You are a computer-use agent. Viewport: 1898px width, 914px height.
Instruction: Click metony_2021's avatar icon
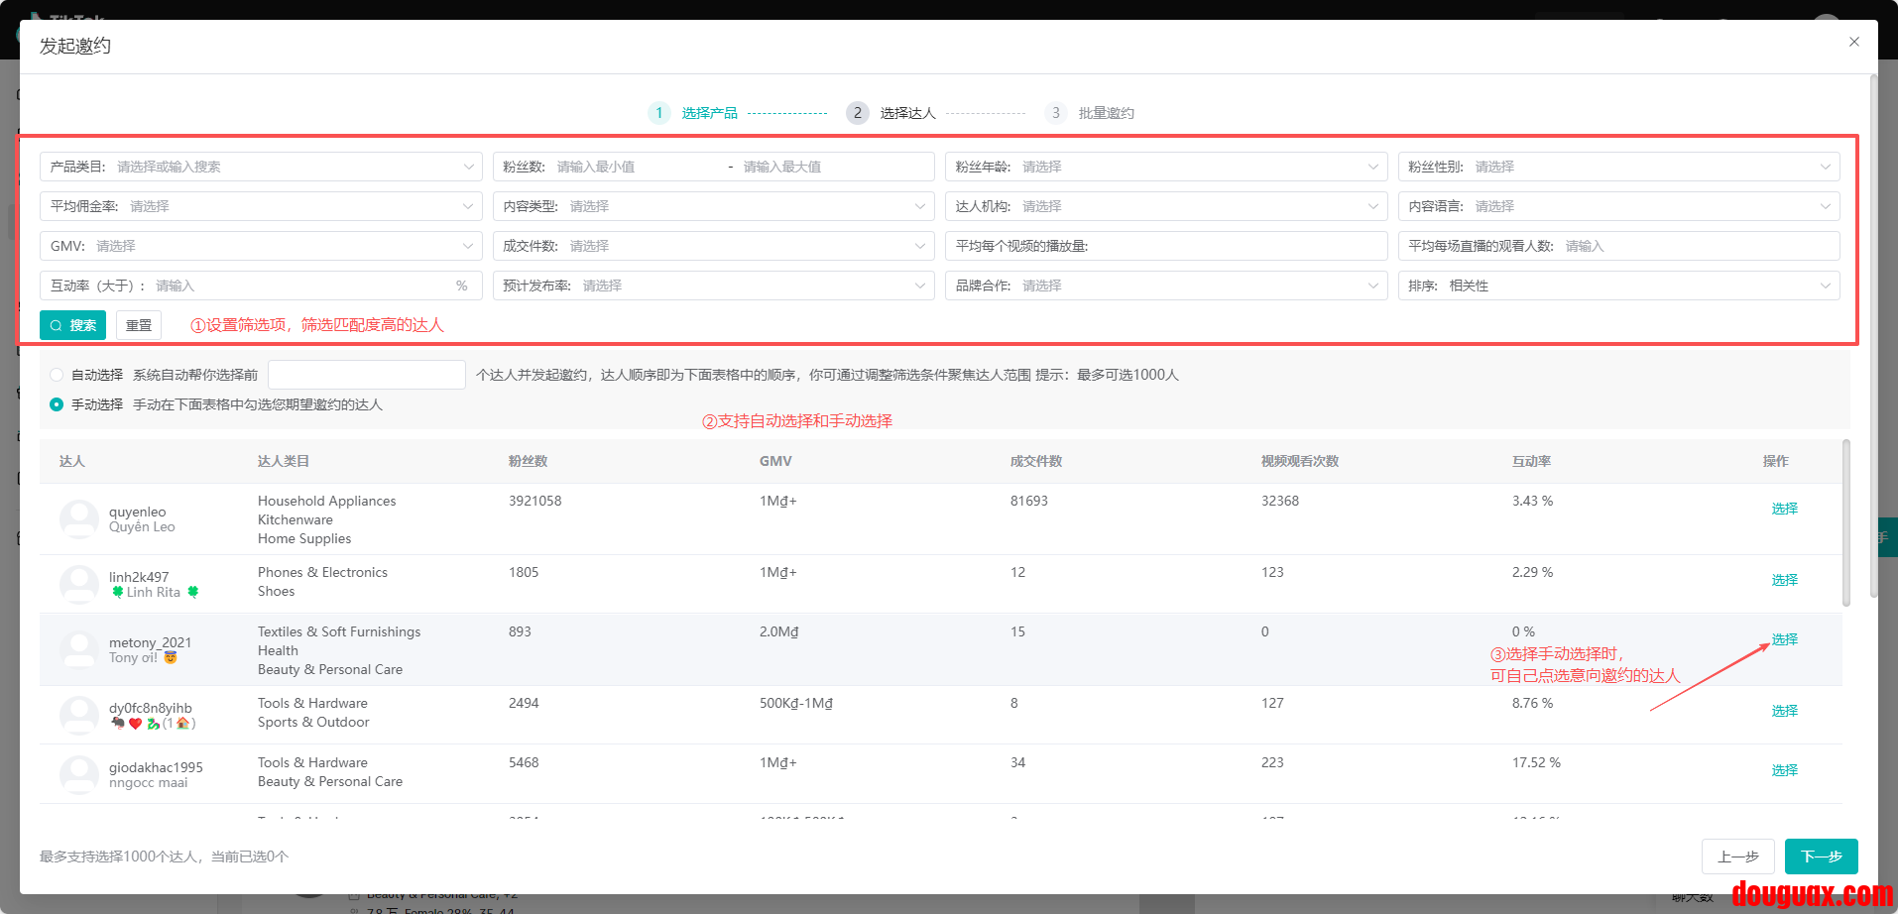pos(79,650)
